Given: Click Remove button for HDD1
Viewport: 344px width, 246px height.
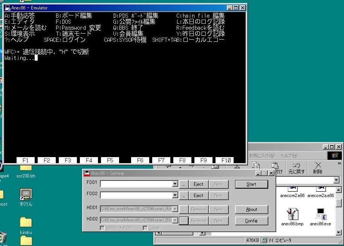Looking at the screenshot, I should (198, 209).
